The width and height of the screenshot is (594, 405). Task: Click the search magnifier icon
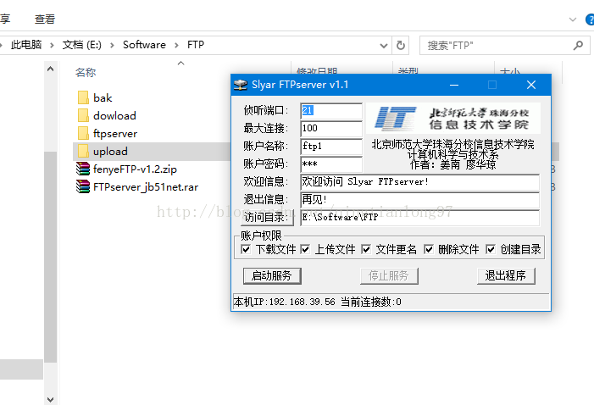click(x=578, y=46)
